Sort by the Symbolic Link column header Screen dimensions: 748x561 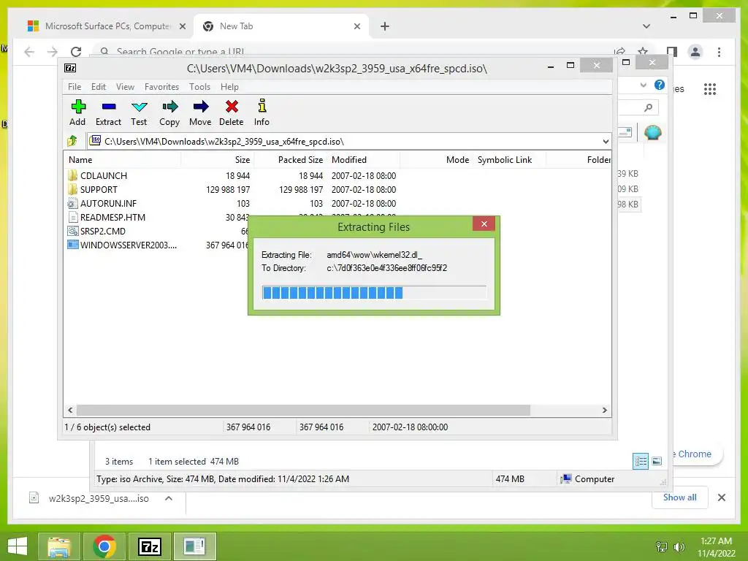(x=509, y=160)
